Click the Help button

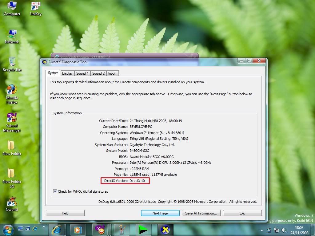65,213
